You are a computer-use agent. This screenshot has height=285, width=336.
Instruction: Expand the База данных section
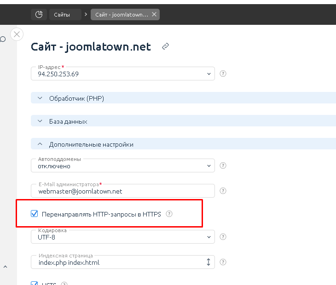click(x=184, y=121)
